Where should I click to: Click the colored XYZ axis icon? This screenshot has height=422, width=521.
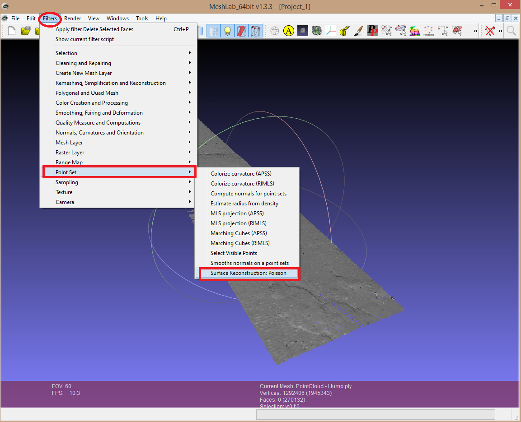331,31
